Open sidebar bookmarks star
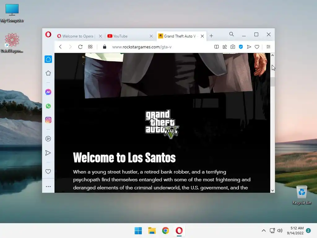The width and height of the screenshot is (317, 238). click(48, 73)
